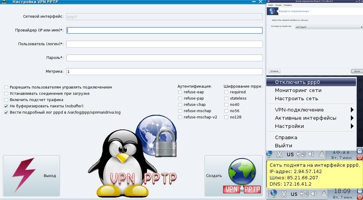
Task: Open the Опции menu in Mageia control center
Action: click(278, 5)
